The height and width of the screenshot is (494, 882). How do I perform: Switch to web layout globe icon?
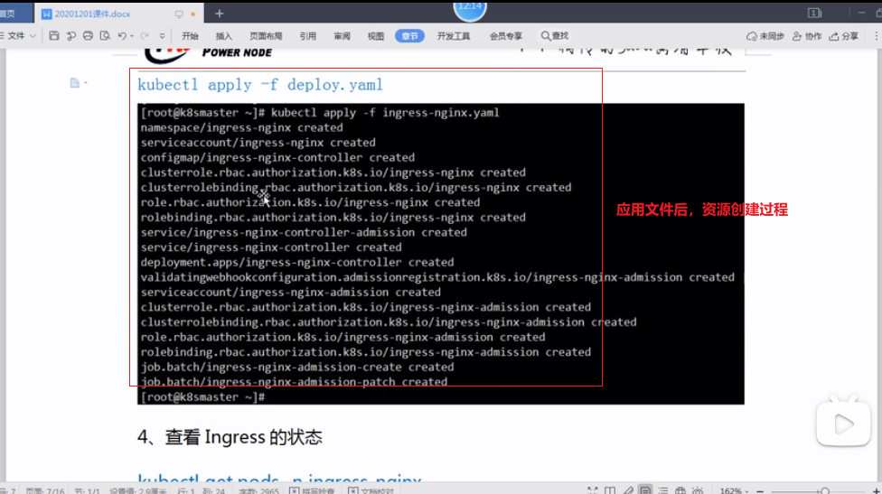point(680,490)
